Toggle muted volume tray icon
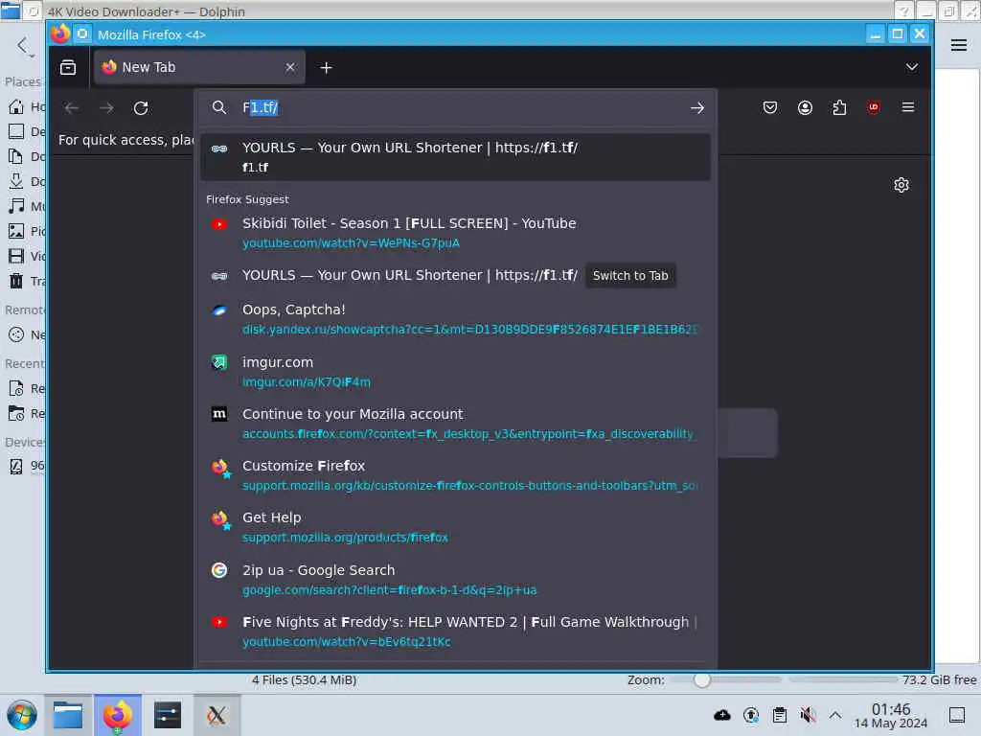Image resolution: width=981 pixels, height=736 pixels. [x=808, y=715]
